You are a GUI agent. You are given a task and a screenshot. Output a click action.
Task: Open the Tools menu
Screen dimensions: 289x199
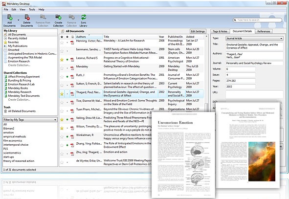click(32, 9)
